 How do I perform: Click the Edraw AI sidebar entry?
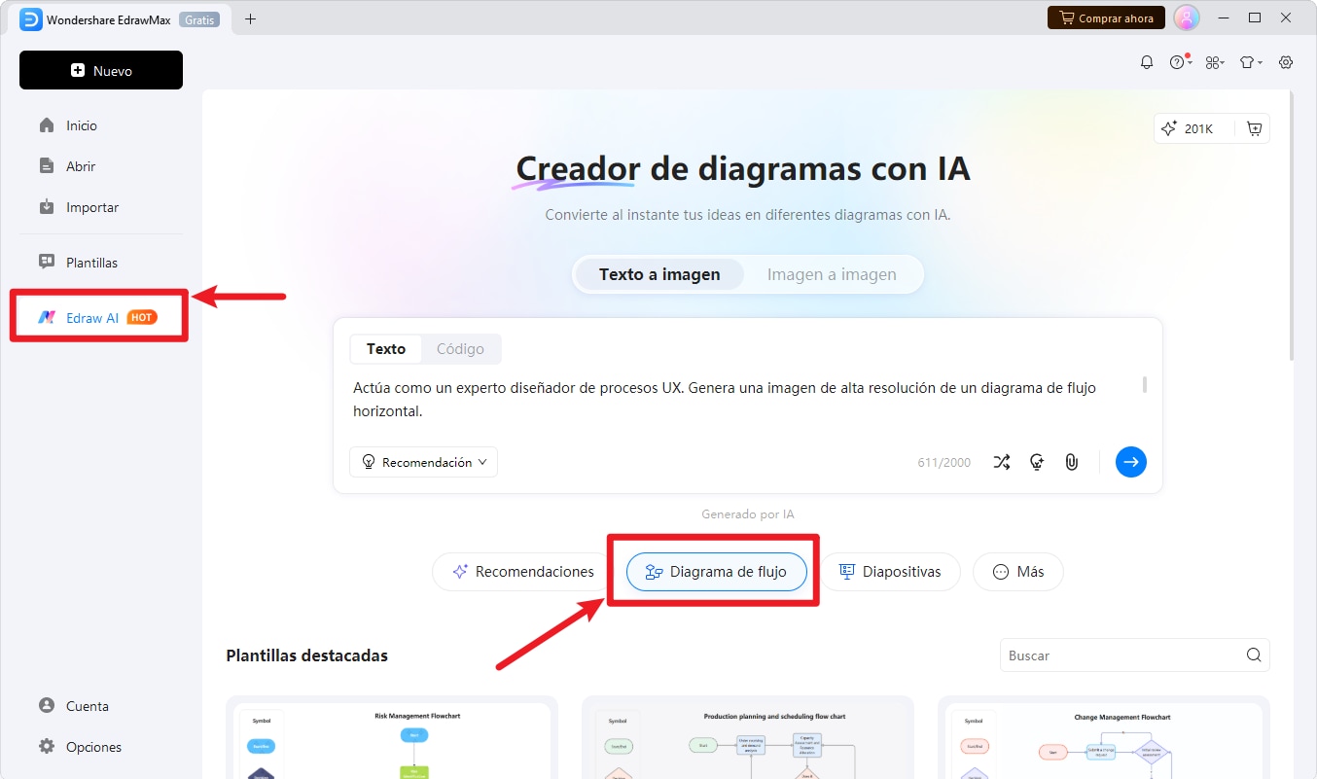[97, 316]
